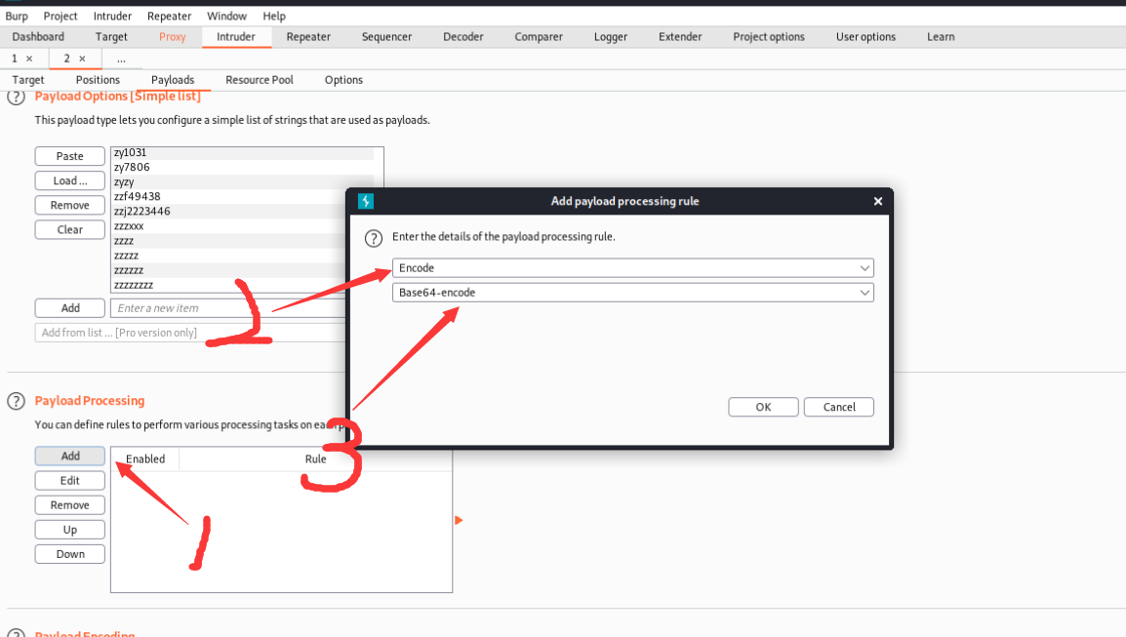Screen dimensions: 1126x637
Task: Select Intruder attack tab 1
Action: click(x=15, y=59)
